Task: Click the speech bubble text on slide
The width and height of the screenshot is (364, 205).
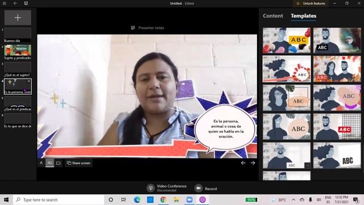Action: point(226,129)
